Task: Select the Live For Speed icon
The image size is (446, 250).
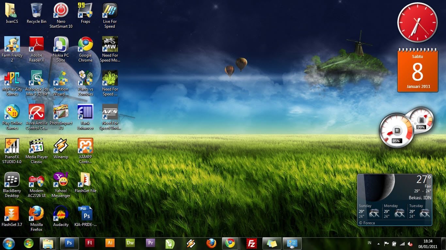Action: pyautogui.click(x=110, y=15)
